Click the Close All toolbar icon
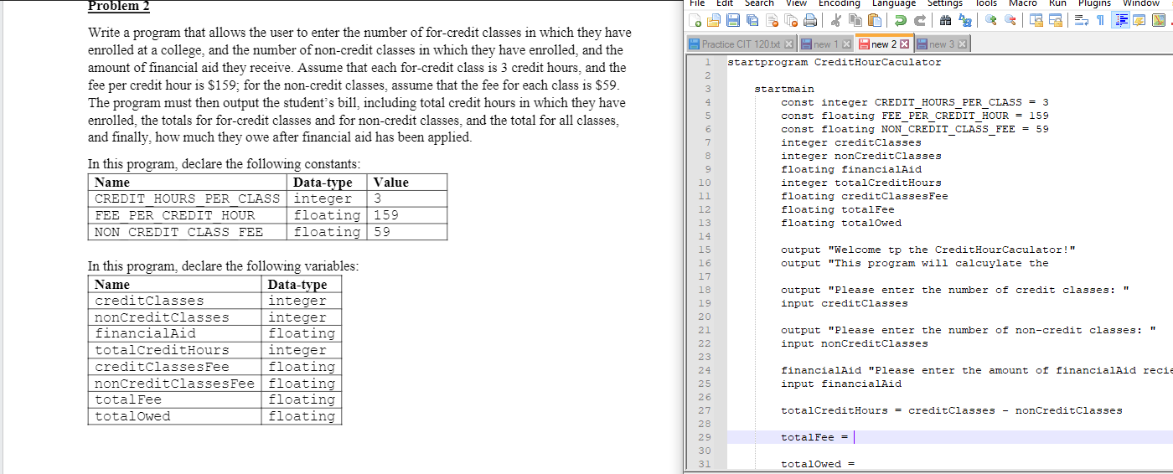This screenshot has height=474, width=1173. [x=791, y=20]
